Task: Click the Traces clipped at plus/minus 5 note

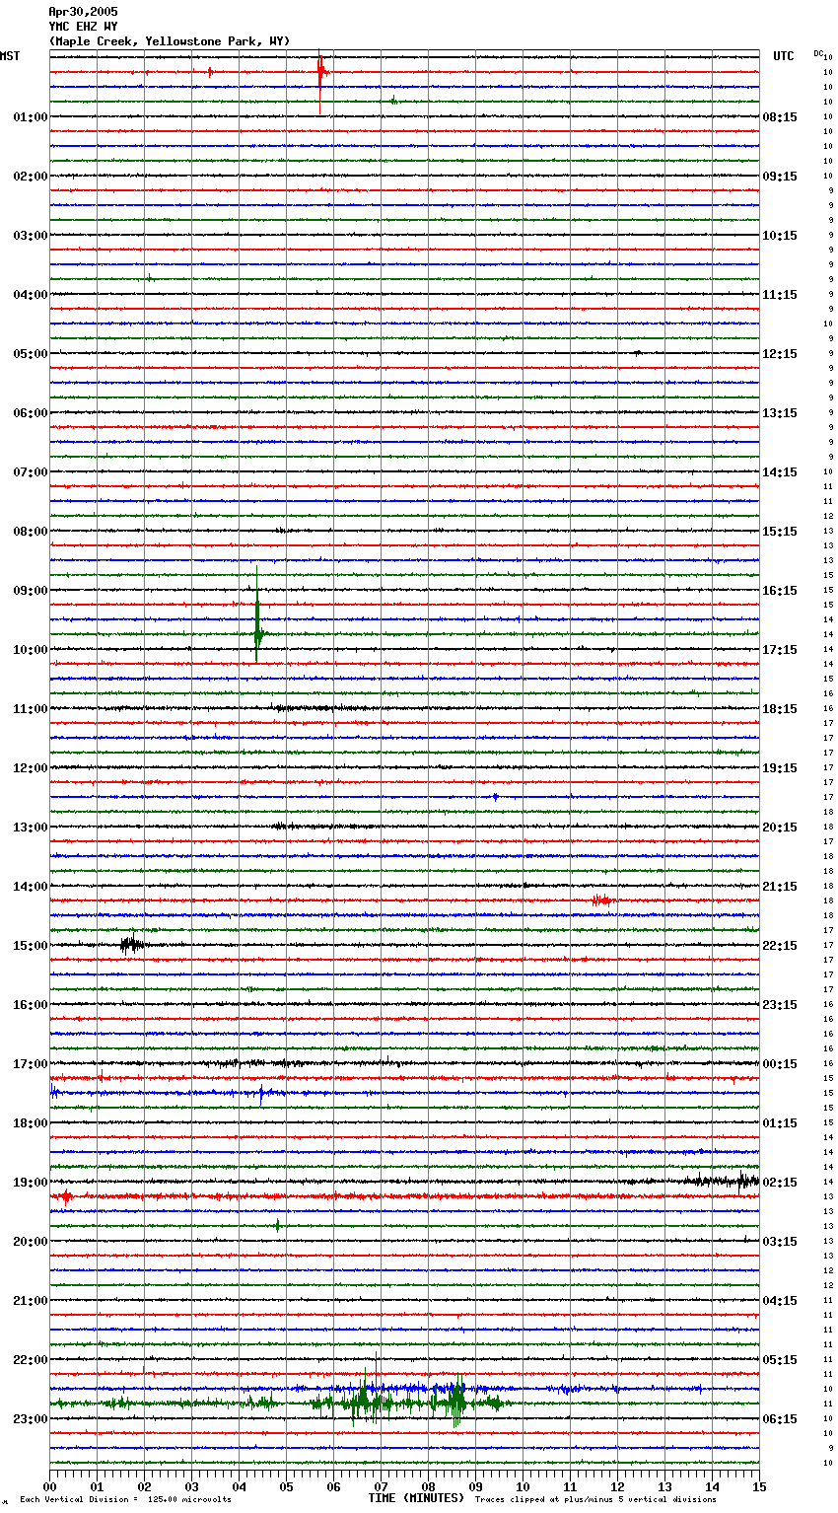Action: pyautogui.click(x=595, y=1499)
